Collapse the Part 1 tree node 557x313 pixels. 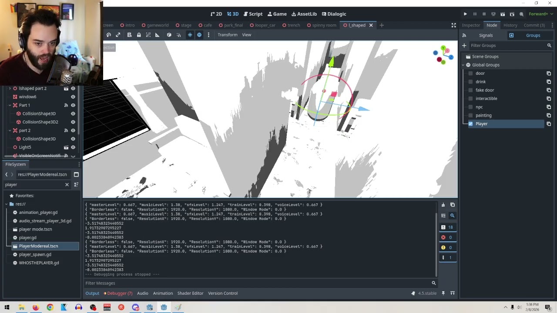click(10, 105)
